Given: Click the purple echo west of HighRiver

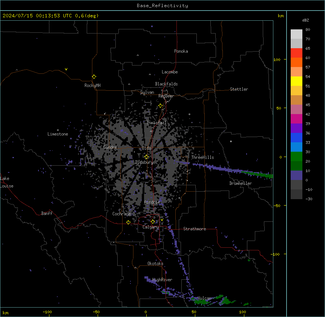Looking at the screenshot, I should tap(150, 279).
